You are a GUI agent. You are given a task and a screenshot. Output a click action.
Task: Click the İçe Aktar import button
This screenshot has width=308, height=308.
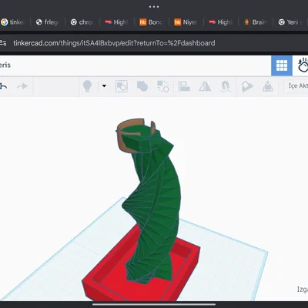pos(298,85)
